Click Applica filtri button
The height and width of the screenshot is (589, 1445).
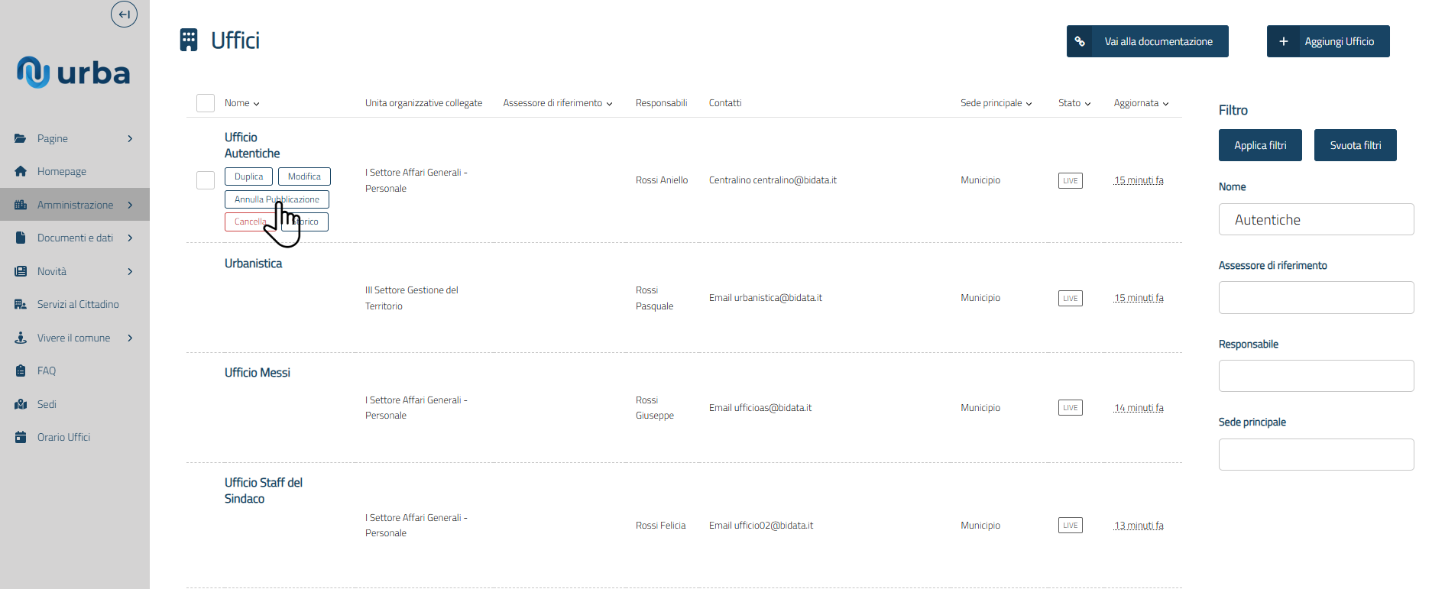(x=1260, y=145)
